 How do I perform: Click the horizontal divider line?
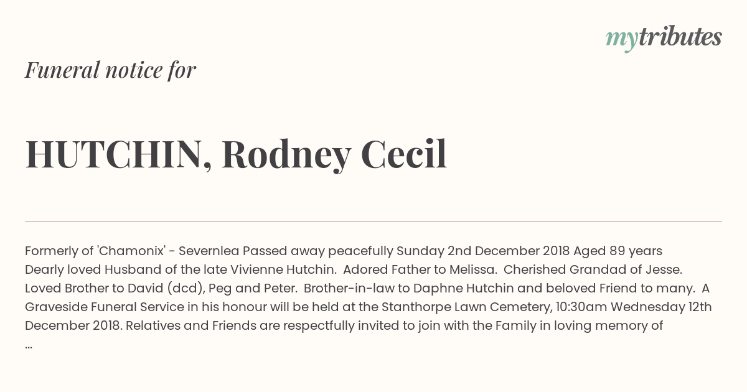click(x=374, y=221)
